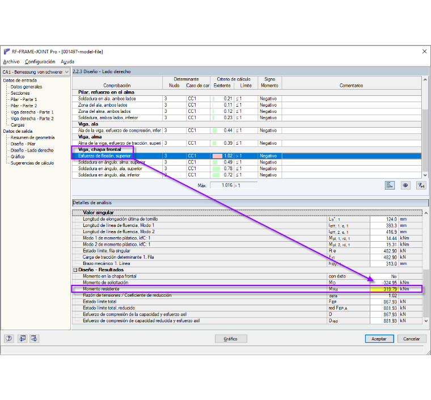Click the RF-FRAME-JOINT Pro app icon
The height and width of the screenshot is (400, 431).
(x=7, y=52)
